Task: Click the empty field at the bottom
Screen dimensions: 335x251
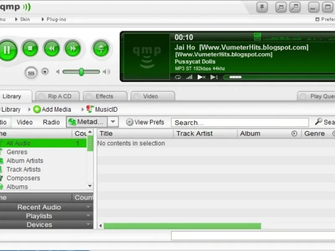Action: tap(253, 236)
